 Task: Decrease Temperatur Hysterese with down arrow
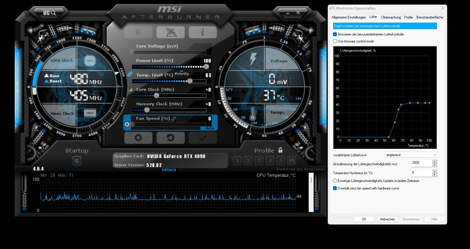point(434,175)
